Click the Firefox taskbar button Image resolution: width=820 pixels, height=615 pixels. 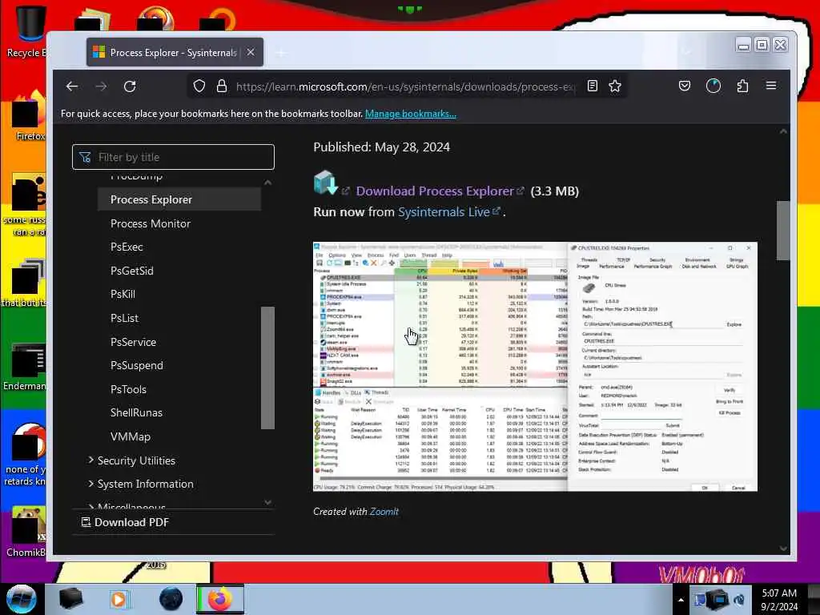pyautogui.click(x=220, y=599)
